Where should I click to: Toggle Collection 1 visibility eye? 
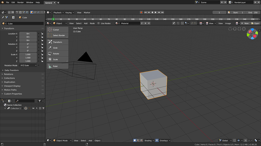point(33,108)
